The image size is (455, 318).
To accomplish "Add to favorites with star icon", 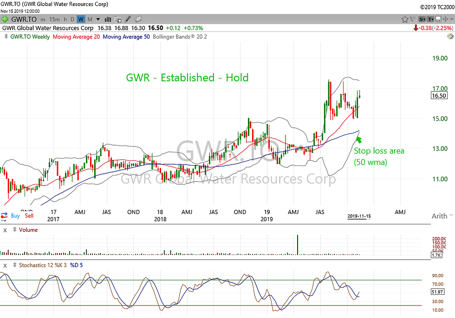I will [x=405, y=19].
